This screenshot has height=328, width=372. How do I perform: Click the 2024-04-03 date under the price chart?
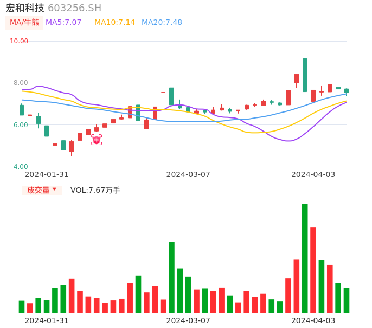313,174
